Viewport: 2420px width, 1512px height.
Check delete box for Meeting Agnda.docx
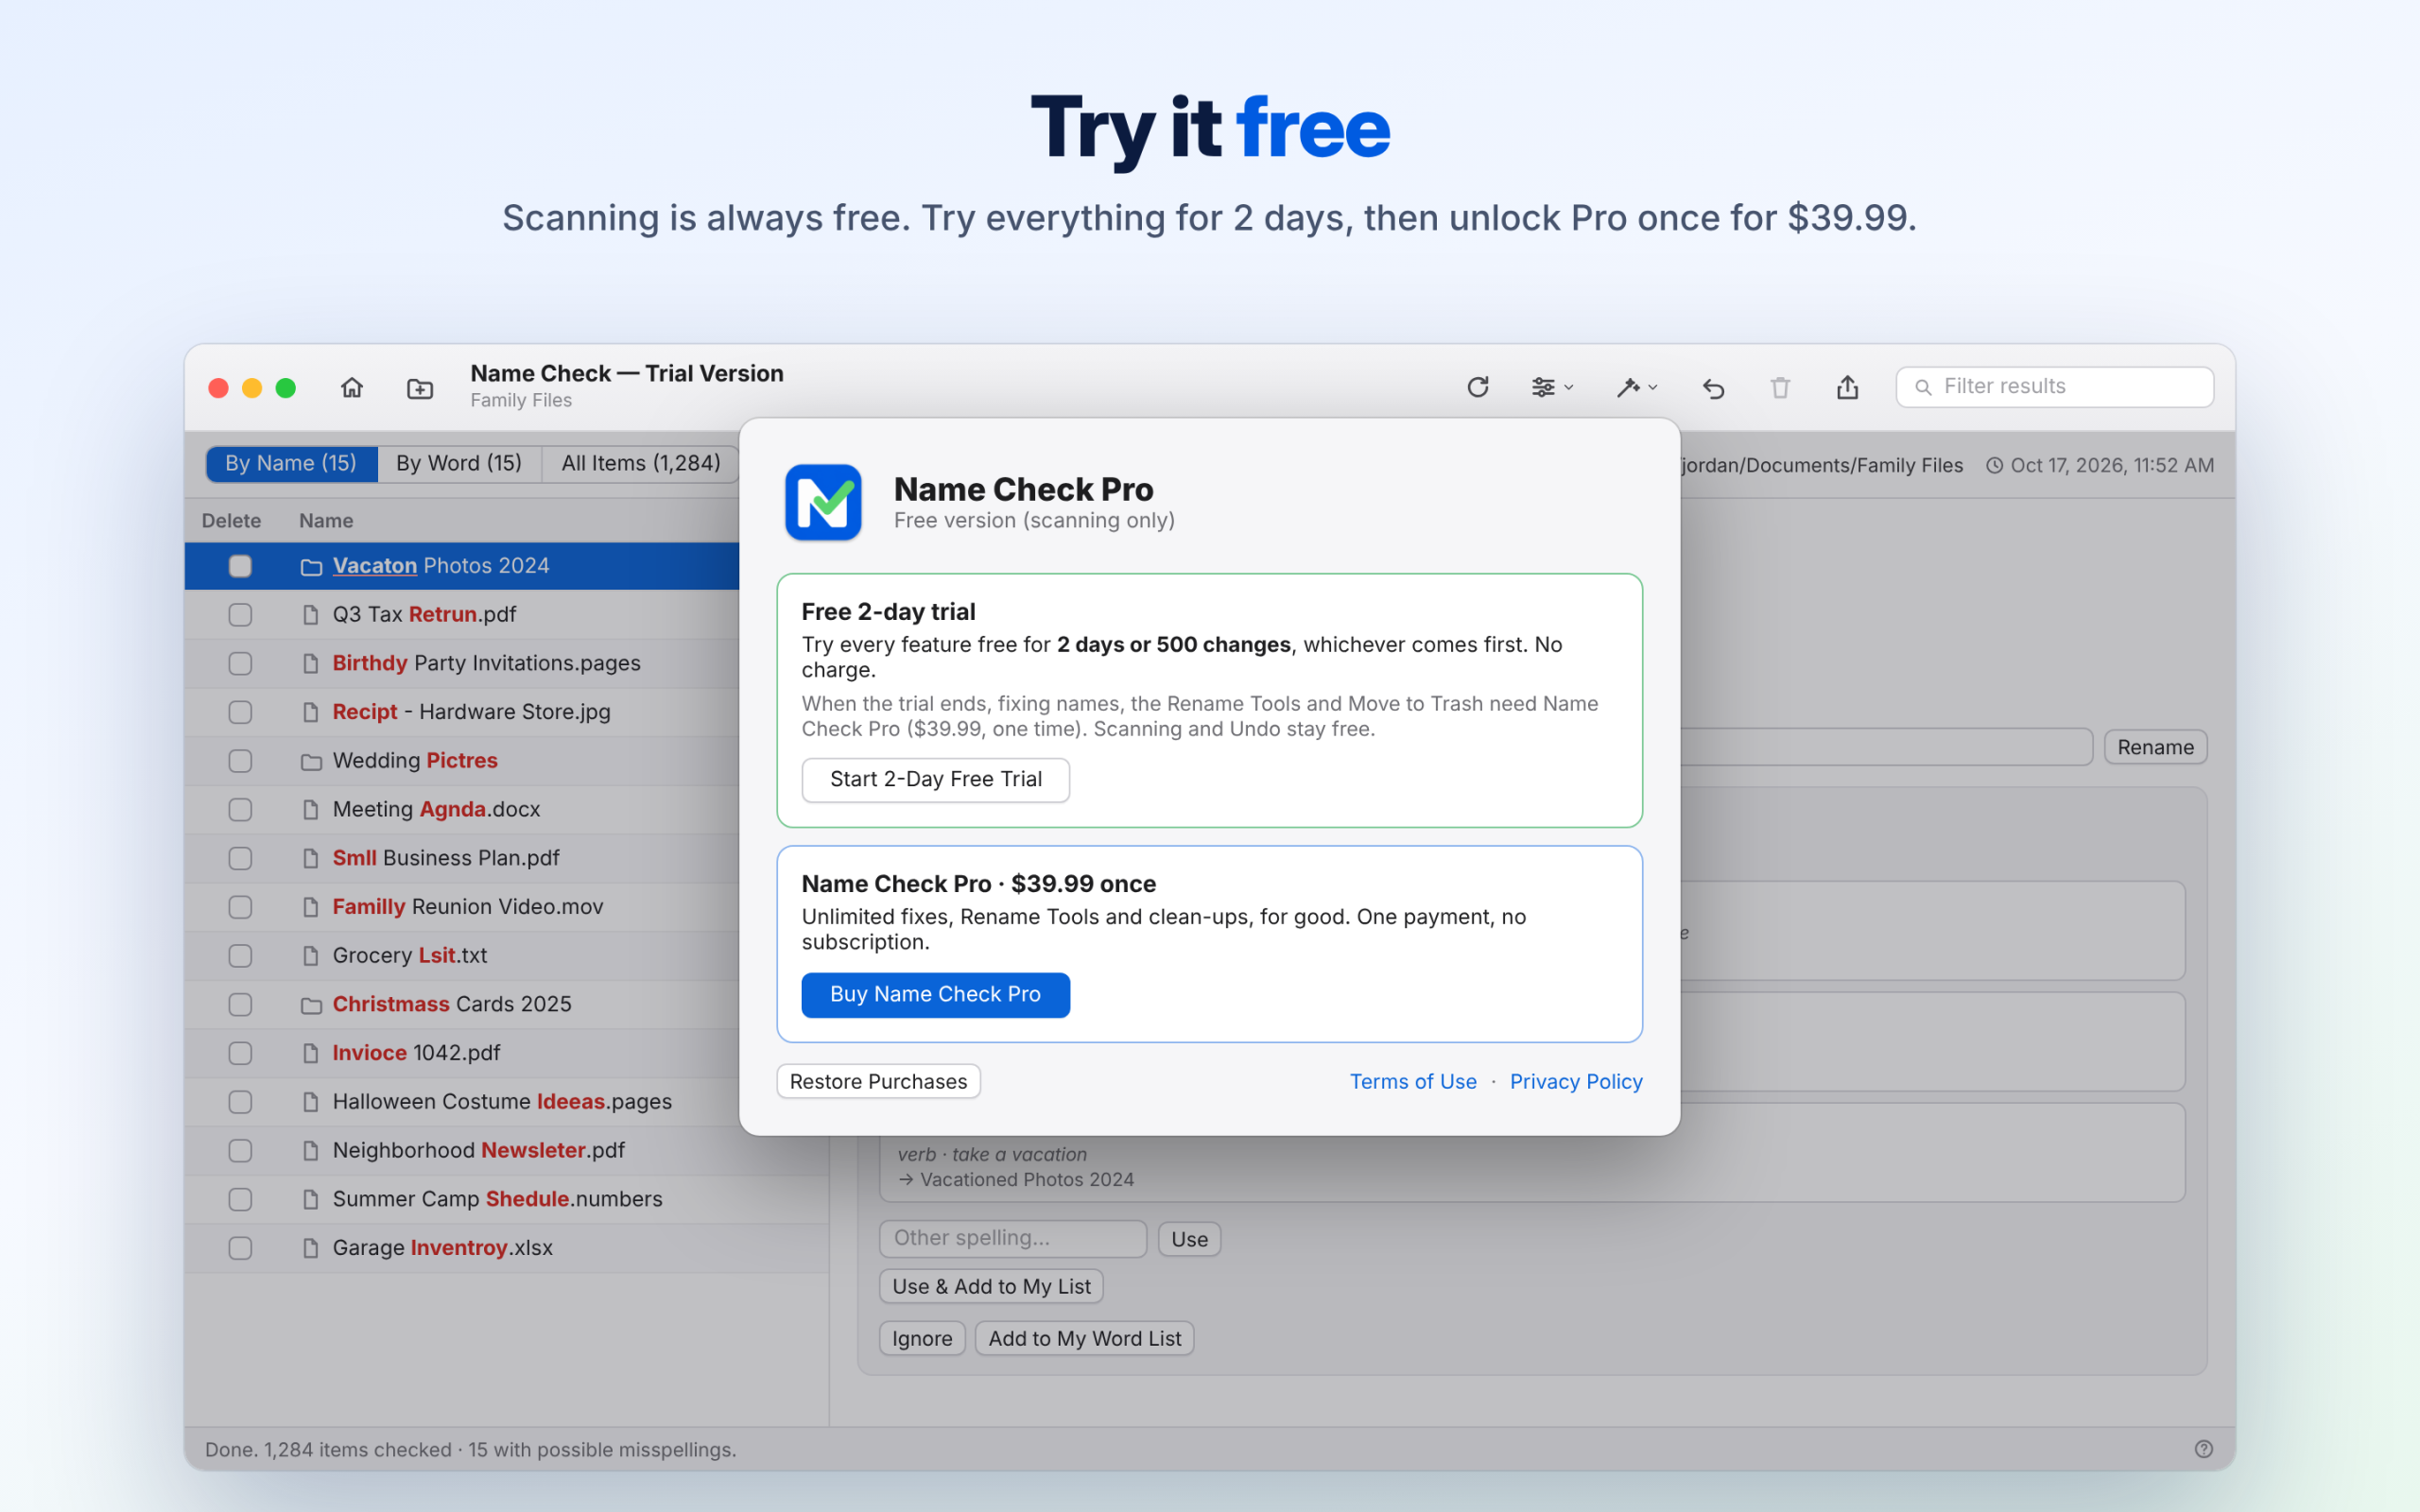click(x=240, y=810)
